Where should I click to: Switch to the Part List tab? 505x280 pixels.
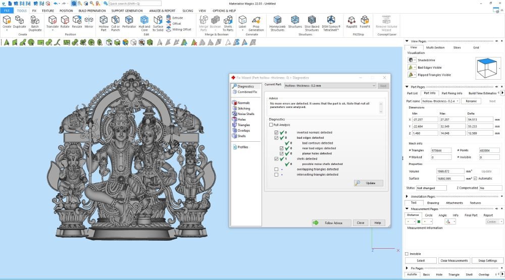coord(412,93)
